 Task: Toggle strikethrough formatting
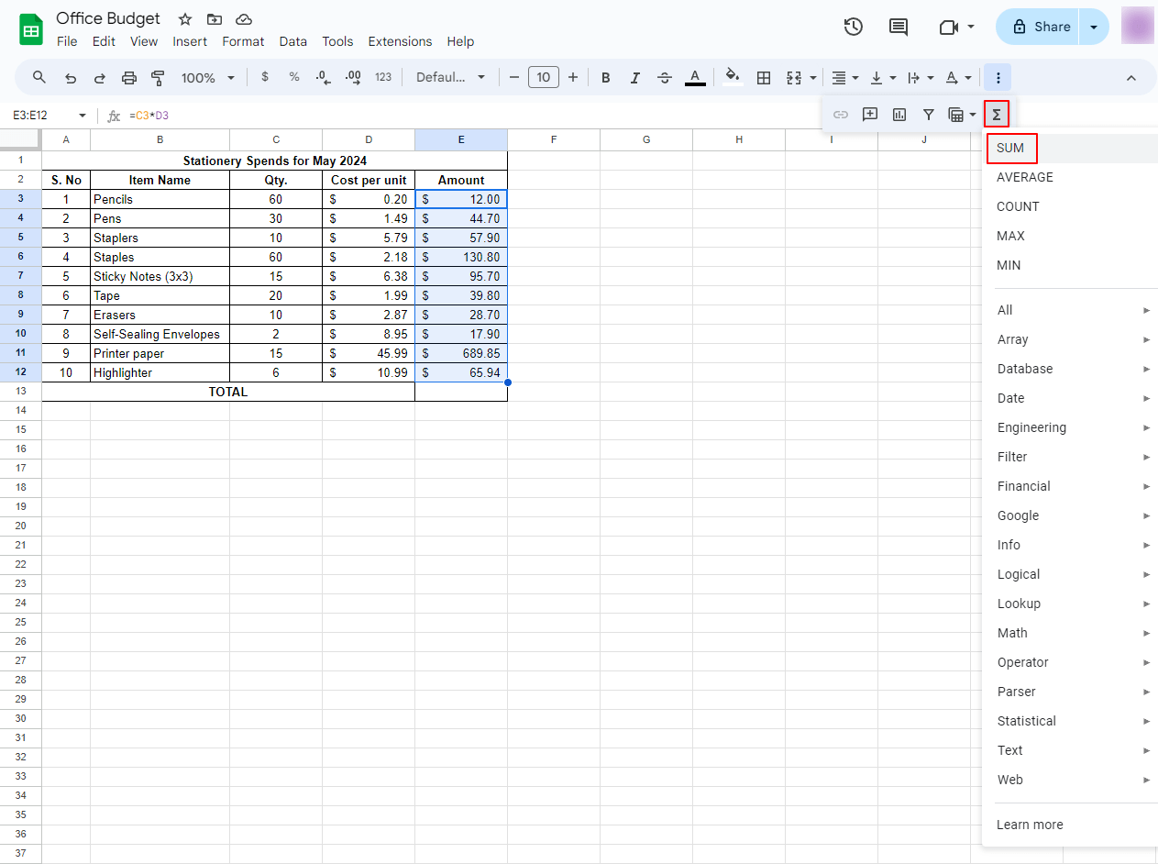(665, 78)
